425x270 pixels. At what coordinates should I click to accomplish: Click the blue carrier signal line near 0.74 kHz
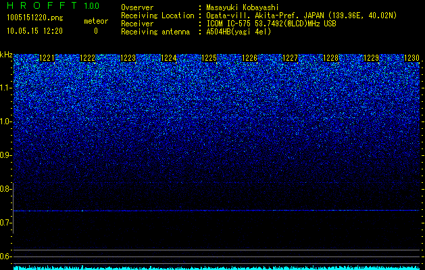[x=216, y=211]
